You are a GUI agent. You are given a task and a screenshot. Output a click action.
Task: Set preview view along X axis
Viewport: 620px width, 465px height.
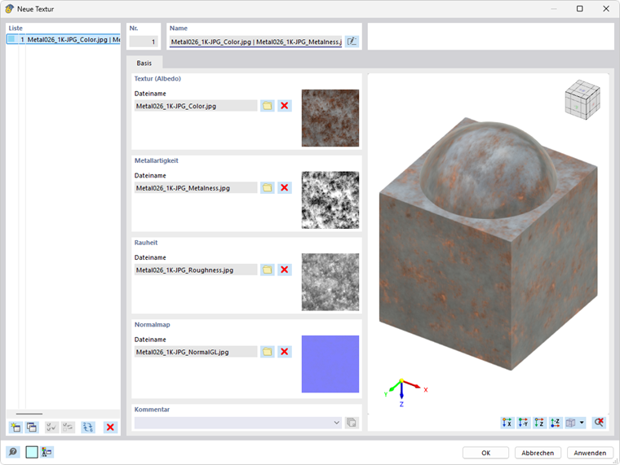507,423
